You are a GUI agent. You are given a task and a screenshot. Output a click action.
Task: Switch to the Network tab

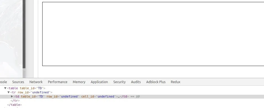(36, 82)
